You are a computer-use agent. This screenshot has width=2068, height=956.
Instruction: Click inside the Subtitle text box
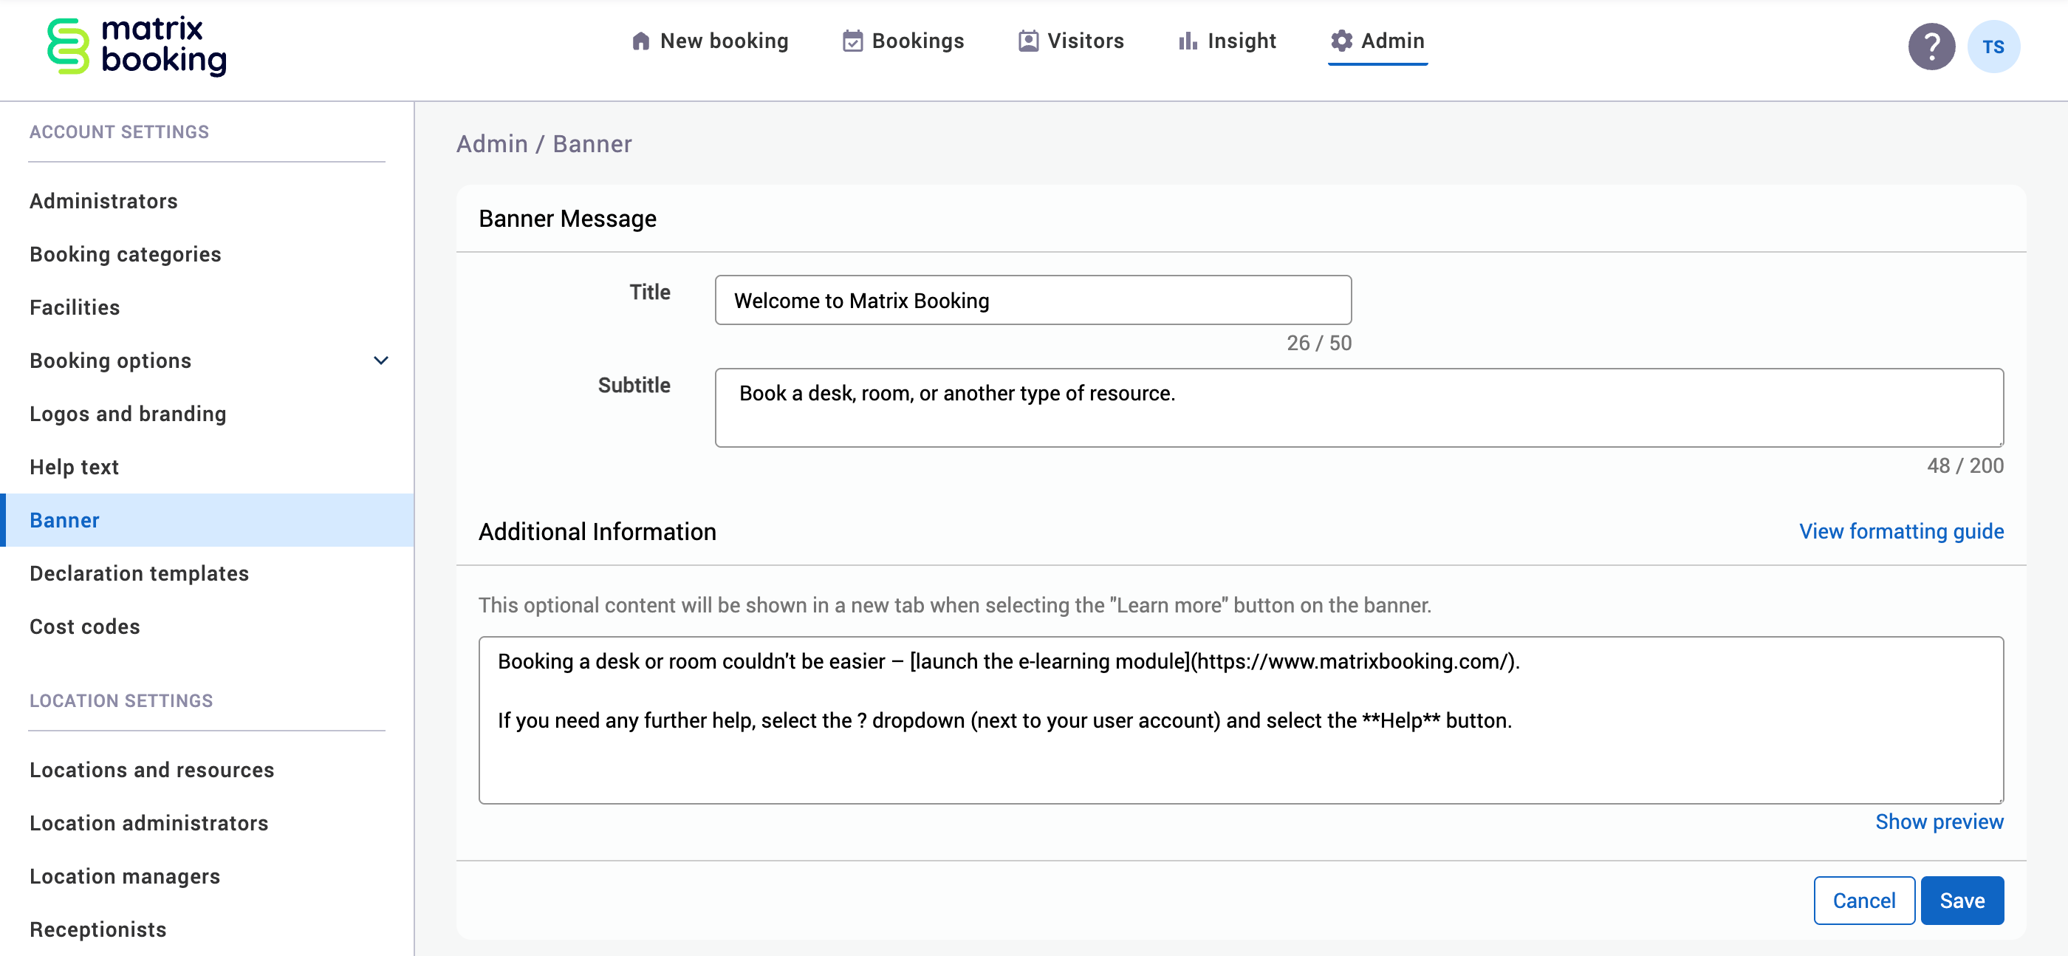pyautogui.click(x=1357, y=407)
